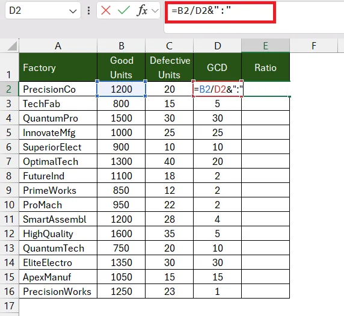Click the Ratio header cell
The width and height of the screenshot is (344, 316).
pyautogui.click(x=265, y=67)
